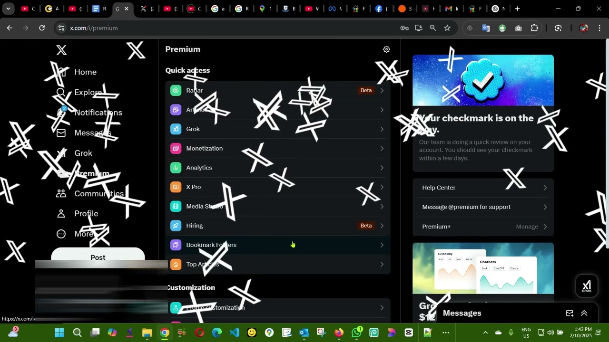Open the Hiring Beta row
Viewport: 609px width, 342px height.
(278, 226)
